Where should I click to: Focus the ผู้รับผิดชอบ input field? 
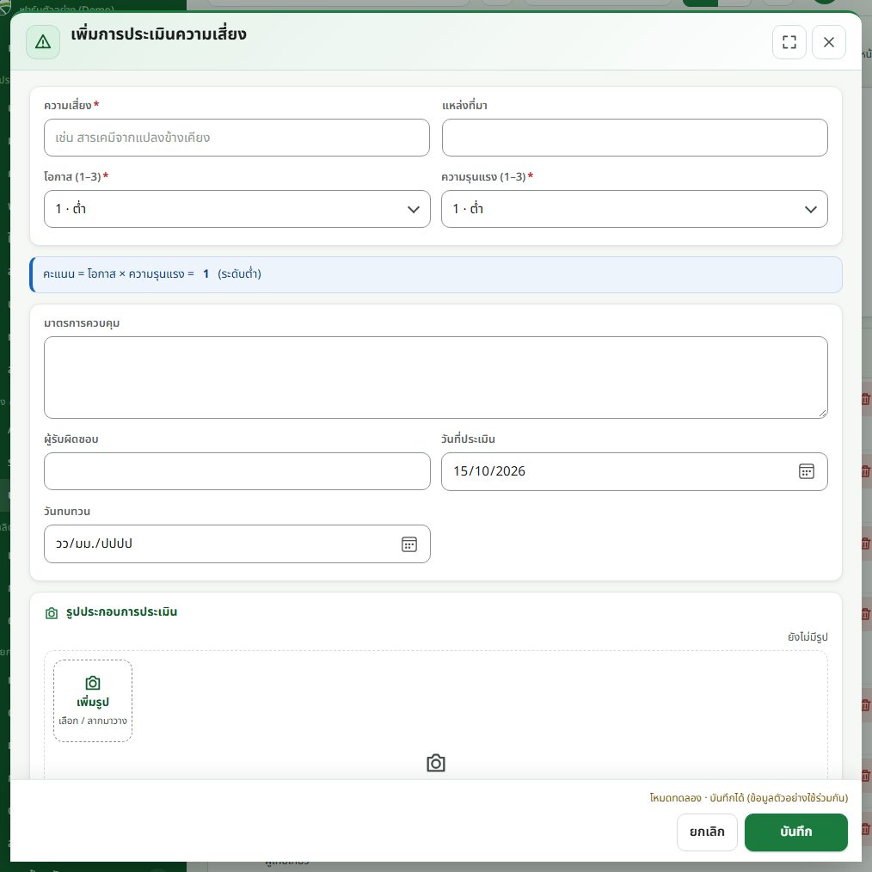point(236,471)
